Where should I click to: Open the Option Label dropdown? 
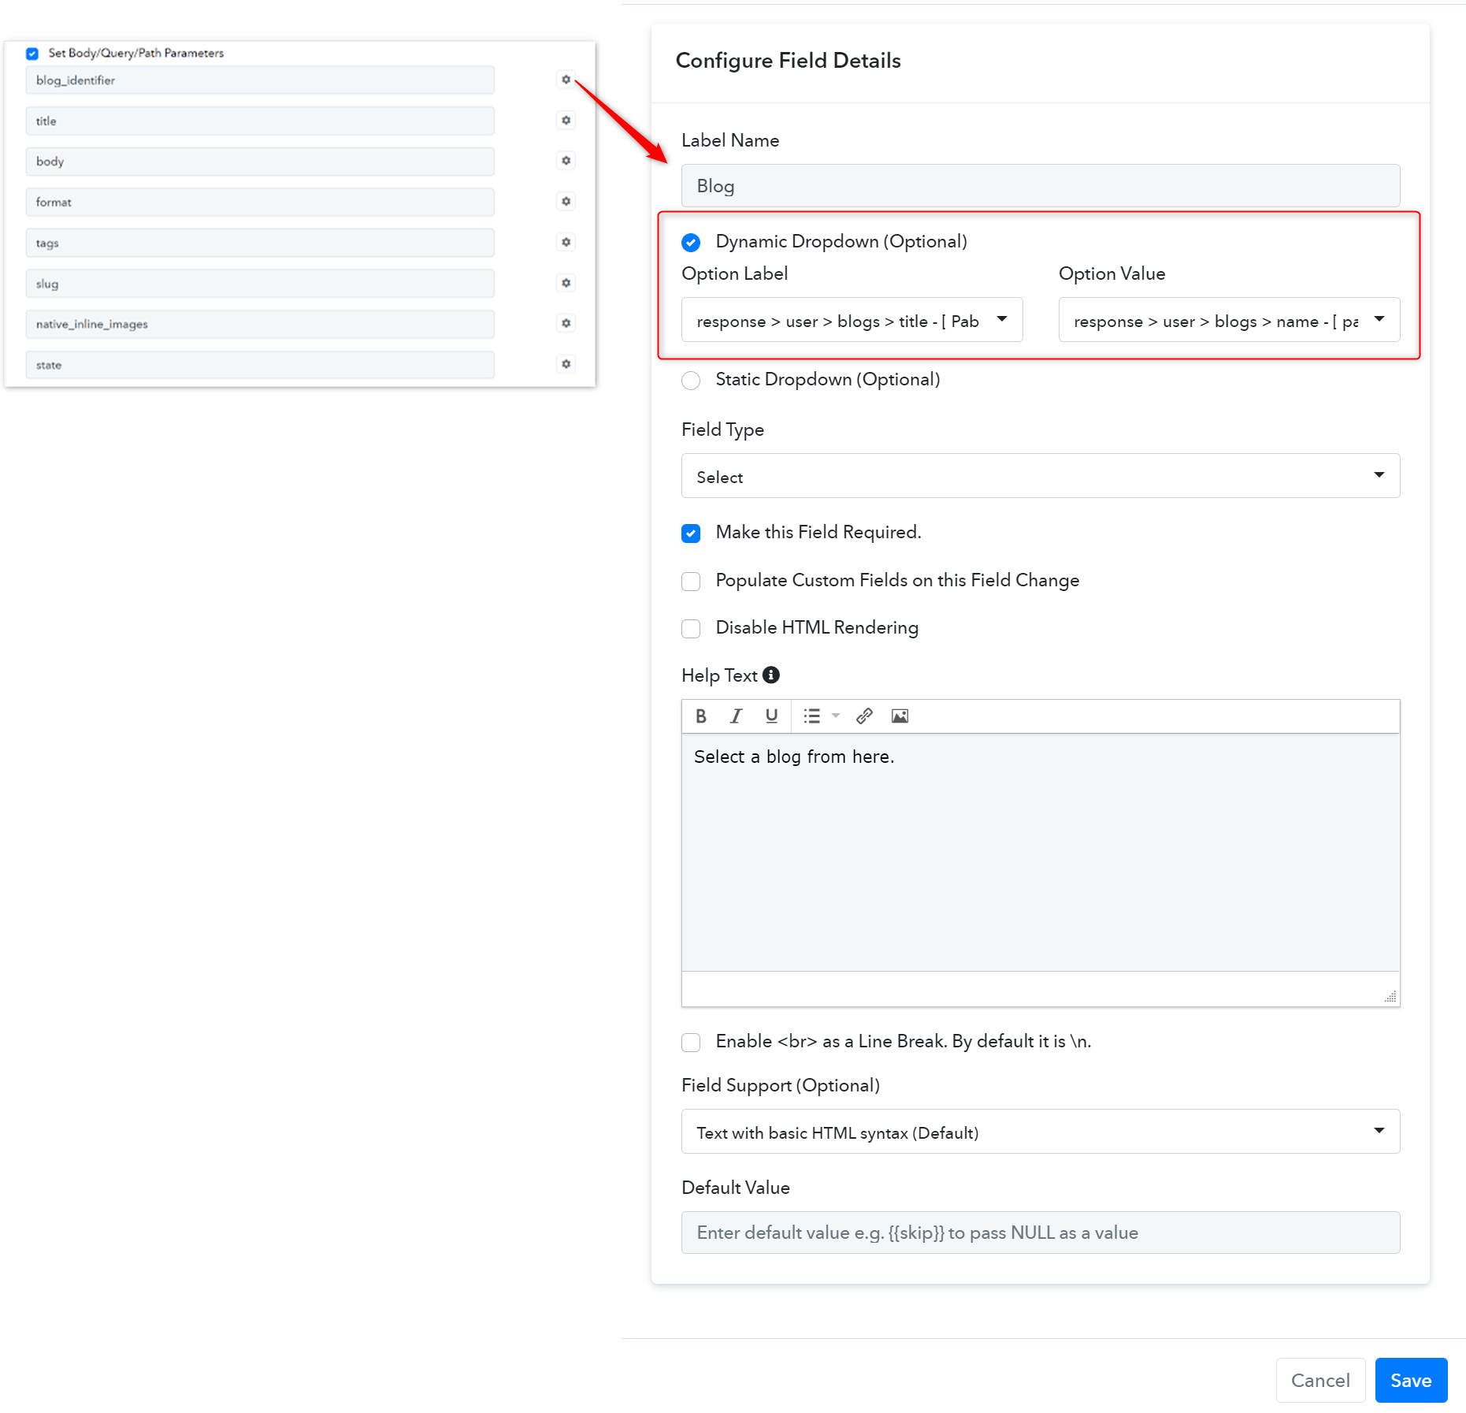[x=852, y=320]
